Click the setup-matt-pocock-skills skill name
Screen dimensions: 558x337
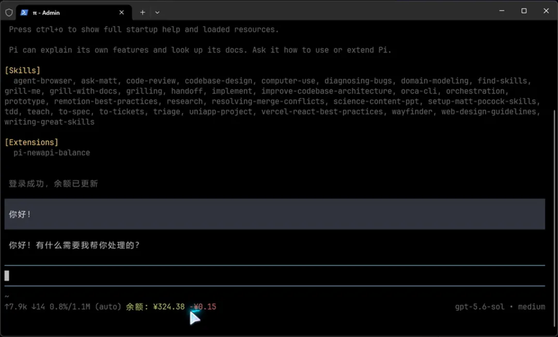(x=482, y=101)
